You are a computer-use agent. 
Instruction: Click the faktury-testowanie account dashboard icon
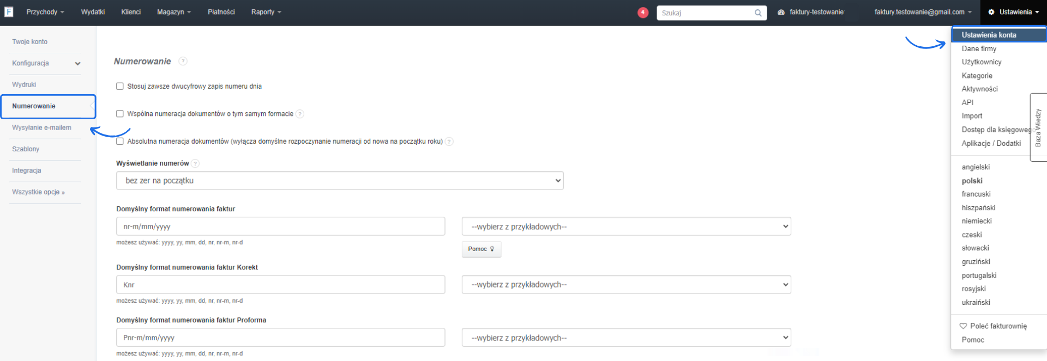pos(781,12)
